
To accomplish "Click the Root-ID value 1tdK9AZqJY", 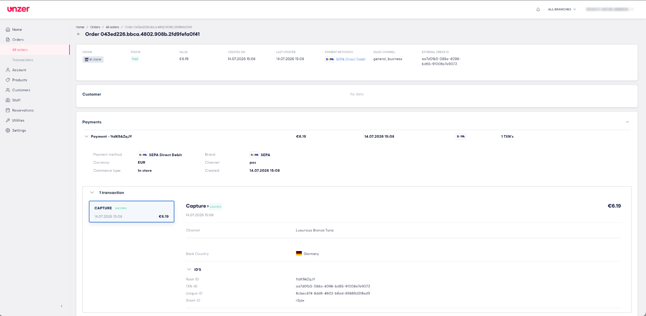I will point(305,279).
